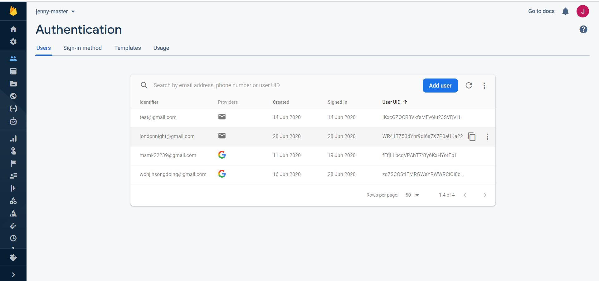599x281 pixels.
Task: Select wonjinsongdoing@gmail.com identifier
Action: click(x=173, y=174)
